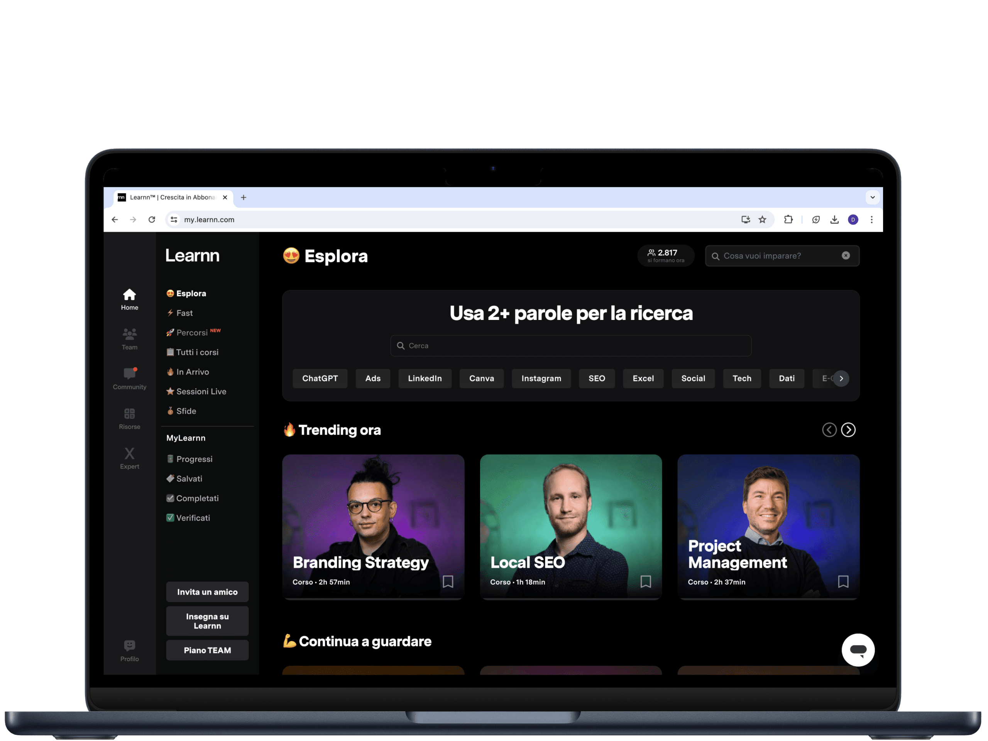The image size is (988, 741).
Task: Toggle bookmark on Local SEO course
Action: pyautogui.click(x=645, y=581)
